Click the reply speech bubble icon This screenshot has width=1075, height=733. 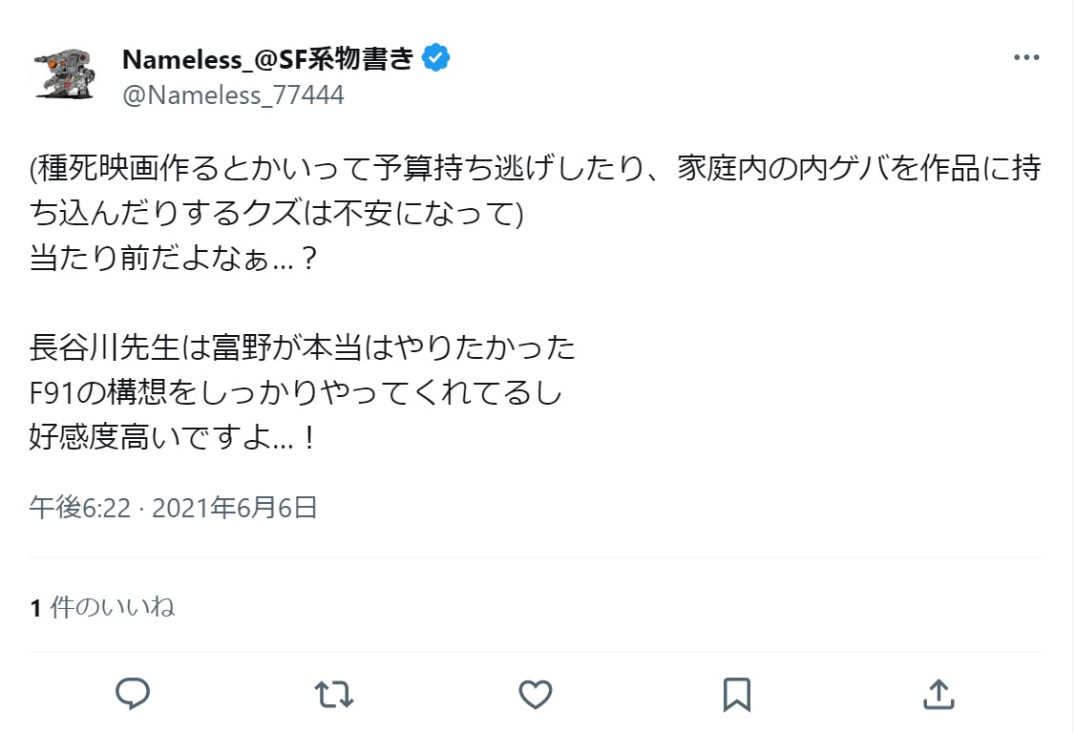tap(133, 694)
